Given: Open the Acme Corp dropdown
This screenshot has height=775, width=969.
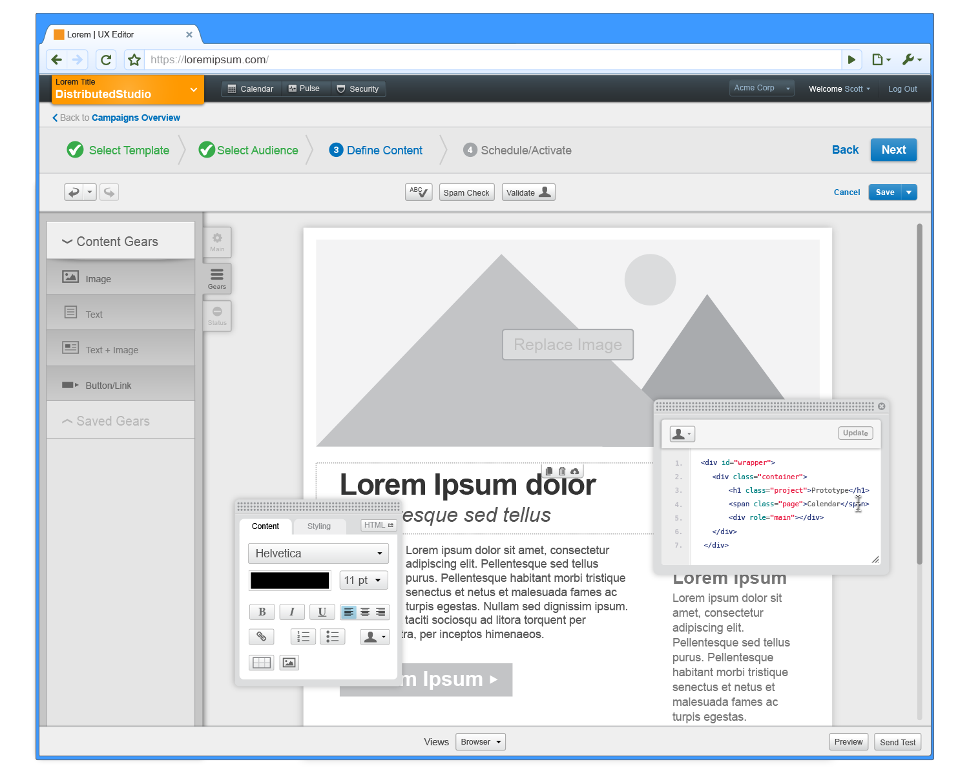Looking at the screenshot, I should (762, 88).
